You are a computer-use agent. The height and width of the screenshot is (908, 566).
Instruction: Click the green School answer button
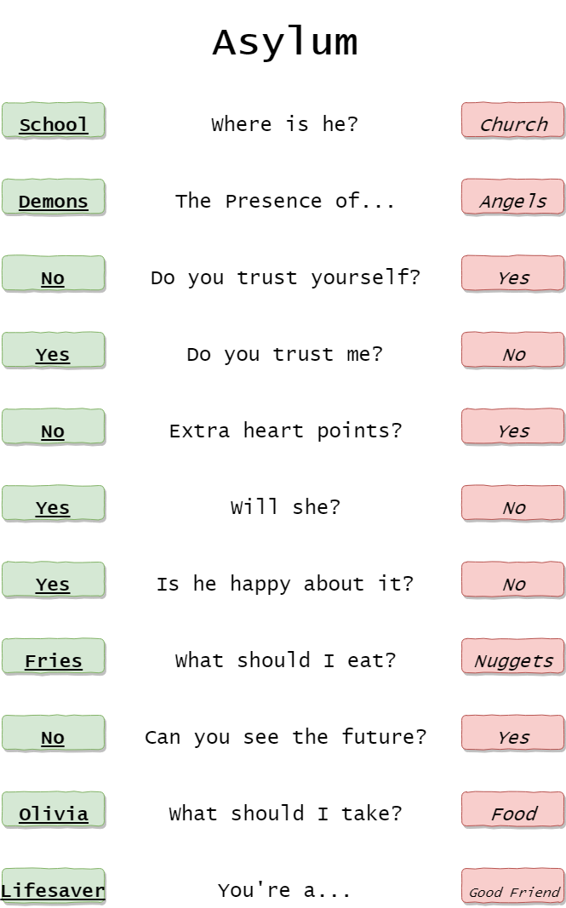pyautogui.click(x=53, y=121)
